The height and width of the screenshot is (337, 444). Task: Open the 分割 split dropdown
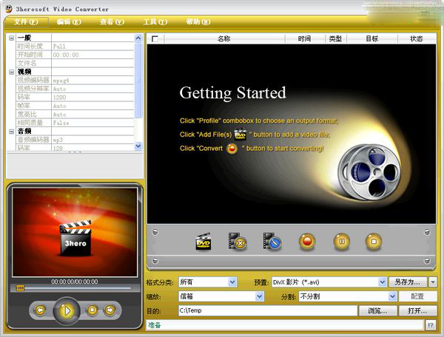pos(392,296)
